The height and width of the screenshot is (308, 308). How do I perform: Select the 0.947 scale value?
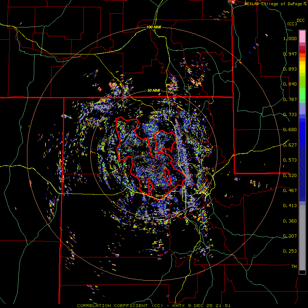coord(290,54)
